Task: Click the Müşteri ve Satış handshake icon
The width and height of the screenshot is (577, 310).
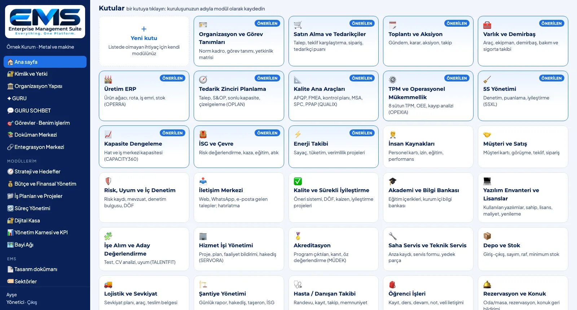Action: tap(487, 134)
